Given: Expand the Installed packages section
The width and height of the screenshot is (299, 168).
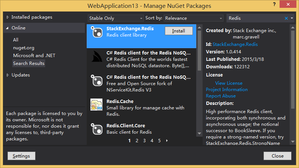Looking at the screenshot, I should tap(7, 17).
